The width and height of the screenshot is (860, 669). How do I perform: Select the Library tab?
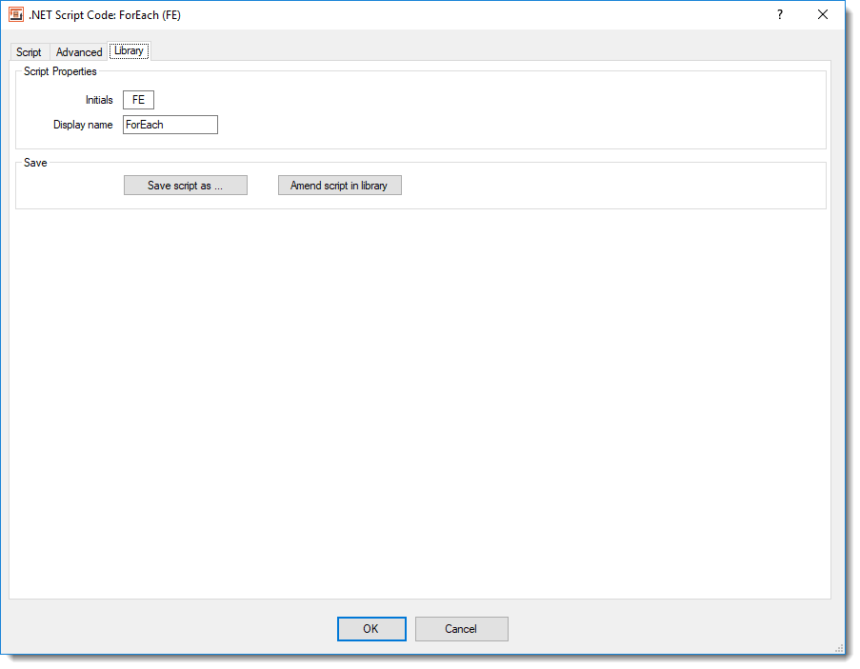pos(129,51)
